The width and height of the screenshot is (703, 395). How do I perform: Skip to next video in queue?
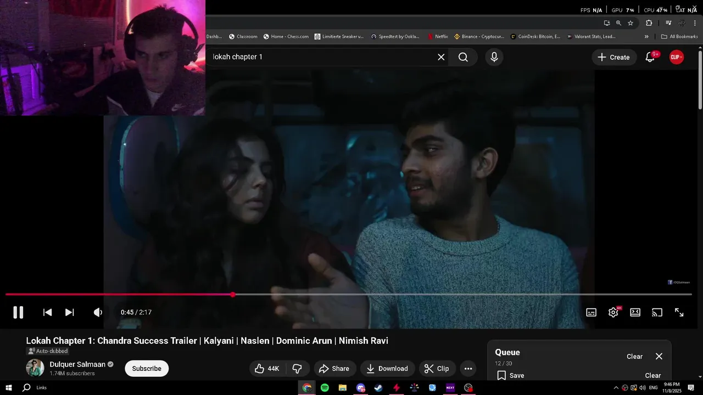point(70,312)
